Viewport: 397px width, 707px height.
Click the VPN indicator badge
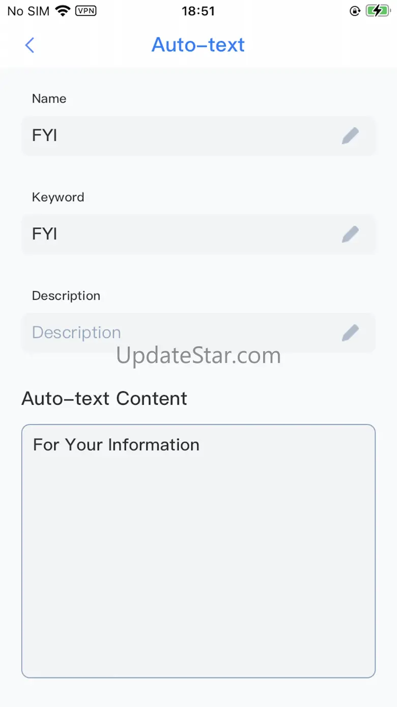coord(87,11)
